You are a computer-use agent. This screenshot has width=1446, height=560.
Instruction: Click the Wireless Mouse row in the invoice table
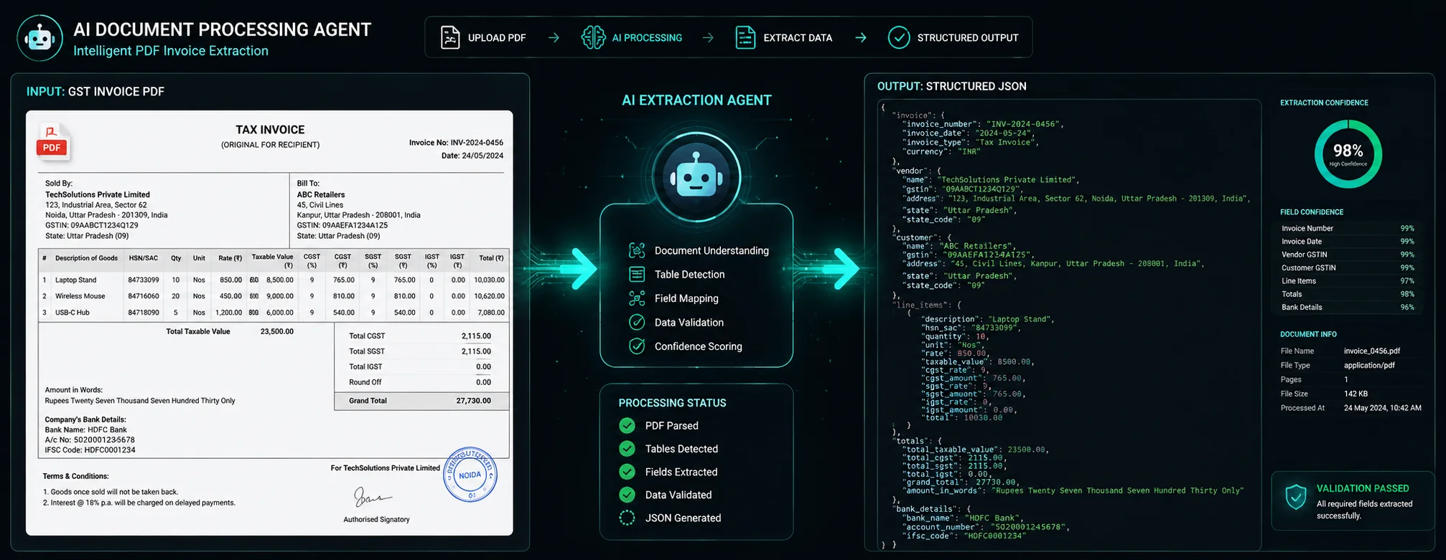point(274,296)
